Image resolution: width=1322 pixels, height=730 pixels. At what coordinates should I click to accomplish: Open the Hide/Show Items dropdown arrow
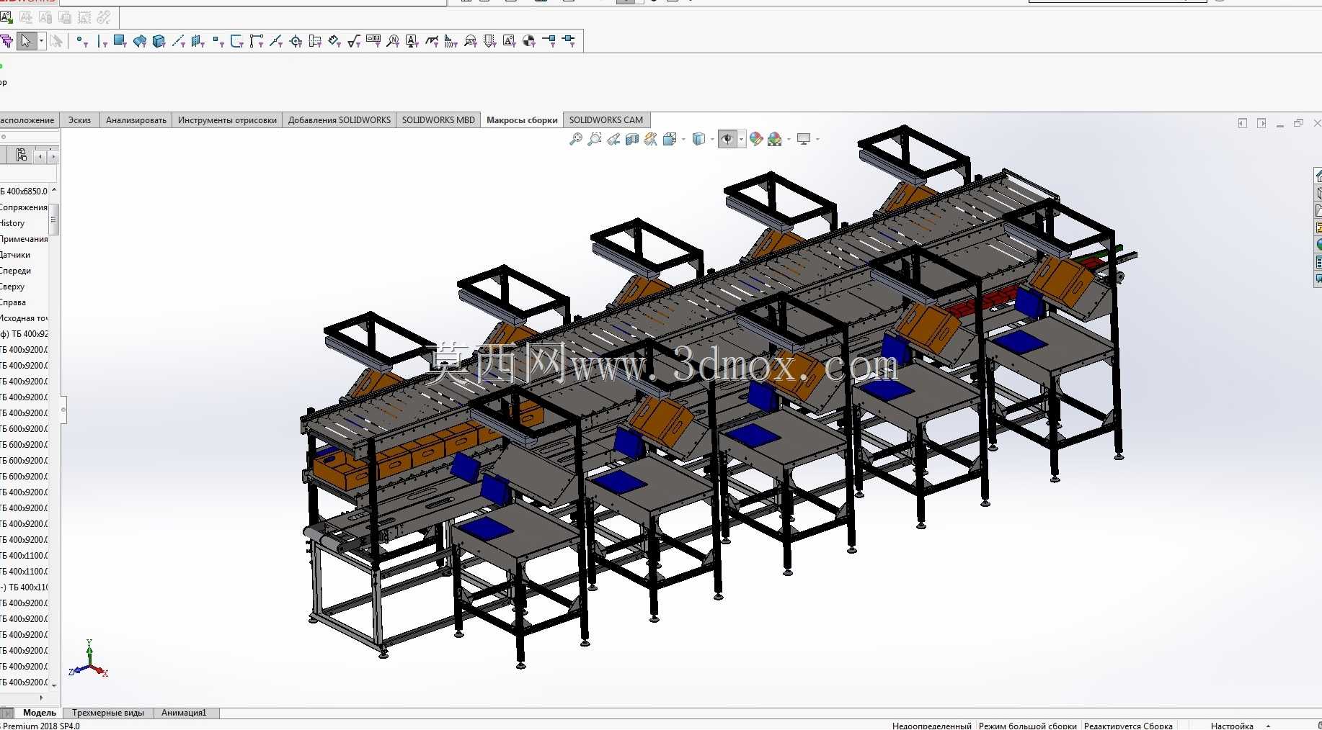741,139
